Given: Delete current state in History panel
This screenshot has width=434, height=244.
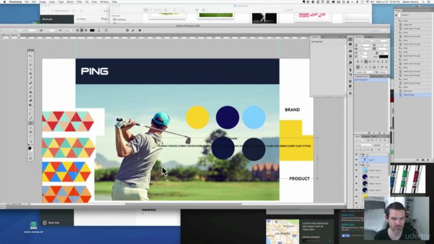Looking at the screenshot, I should coord(428,160).
